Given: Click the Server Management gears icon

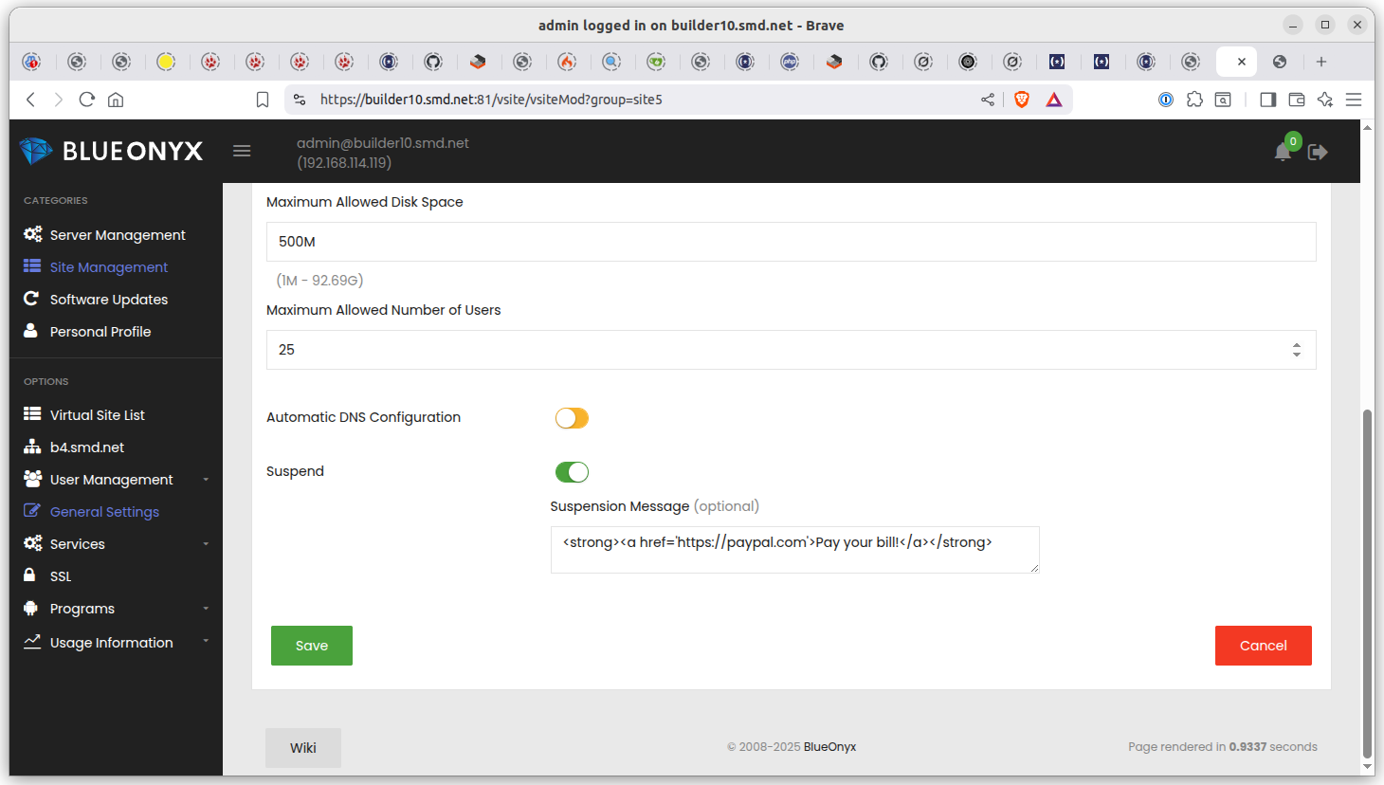Looking at the screenshot, I should tap(32, 234).
